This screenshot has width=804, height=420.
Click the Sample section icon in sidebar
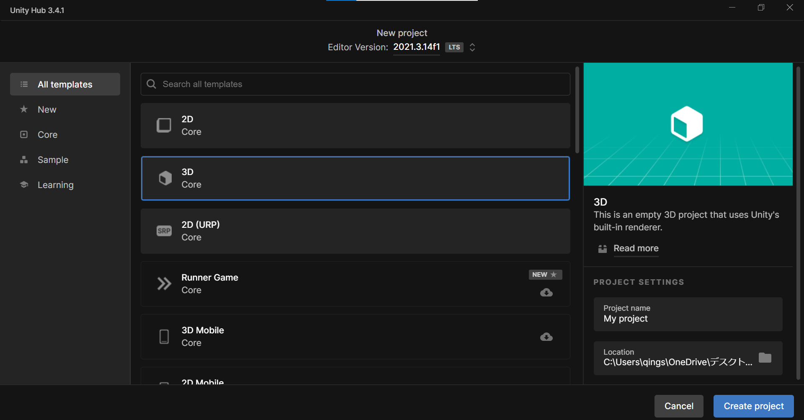pyautogui.click(x=24, y=160)
